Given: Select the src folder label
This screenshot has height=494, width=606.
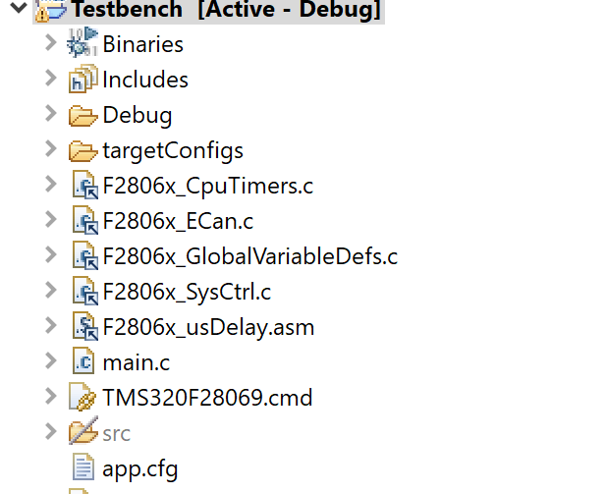Looking at the screenshot, I should click(x=116, y=433).
